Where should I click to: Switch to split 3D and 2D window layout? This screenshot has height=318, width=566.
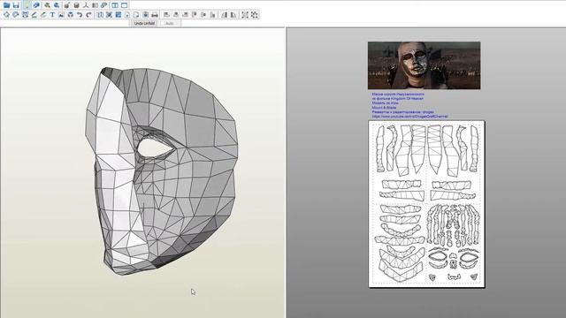pyautogui.click(x=115, y=5)
